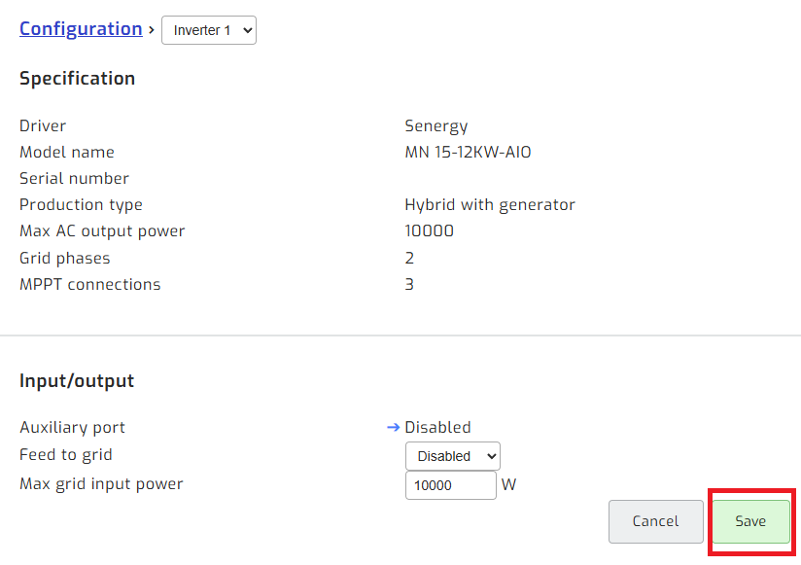Click the dropdown chevron on Feed to grid
The width and height of the screenshot is (801, 565).
489,455
